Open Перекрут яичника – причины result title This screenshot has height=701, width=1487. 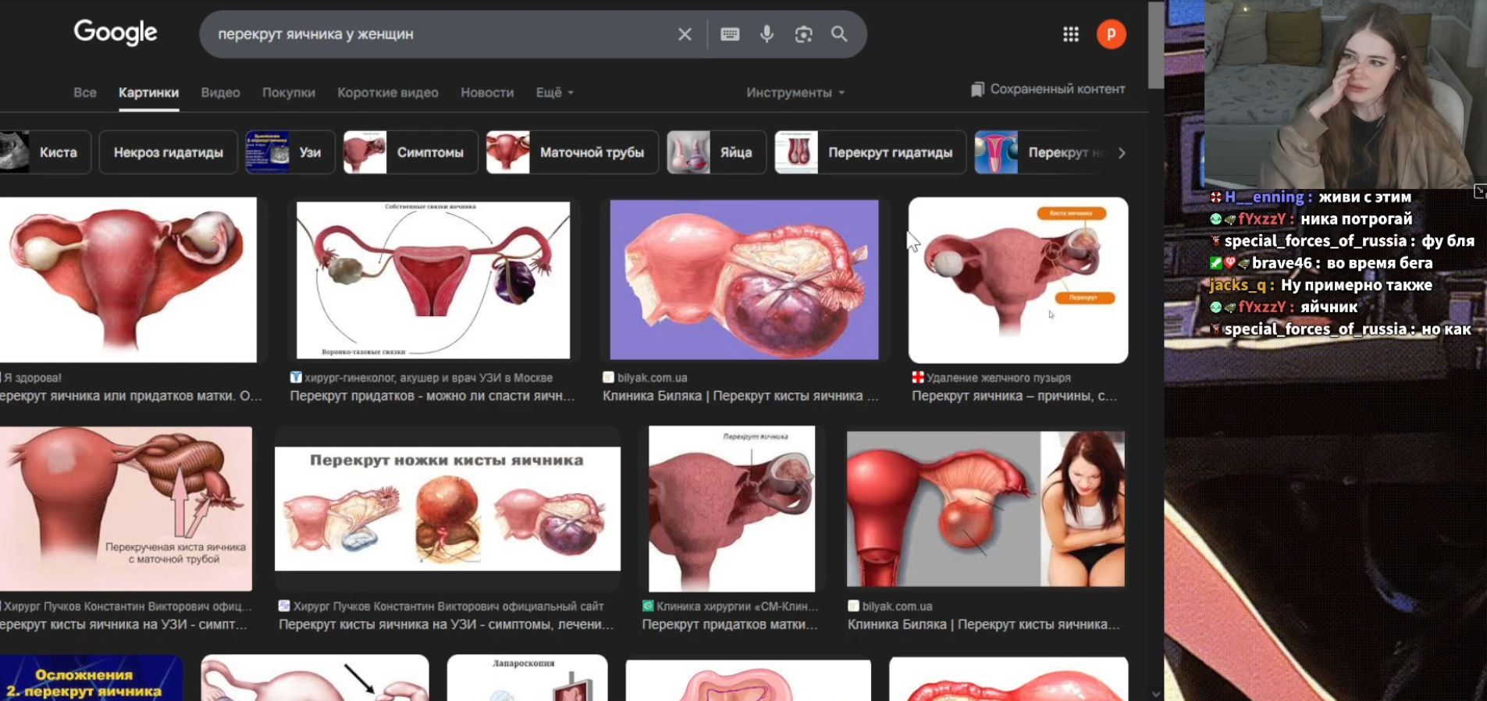click(1014, 396)
